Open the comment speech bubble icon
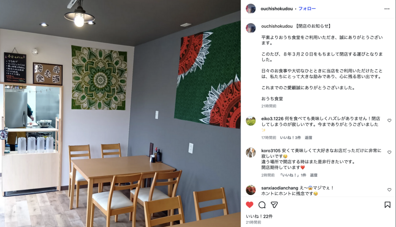 point(262,205)
